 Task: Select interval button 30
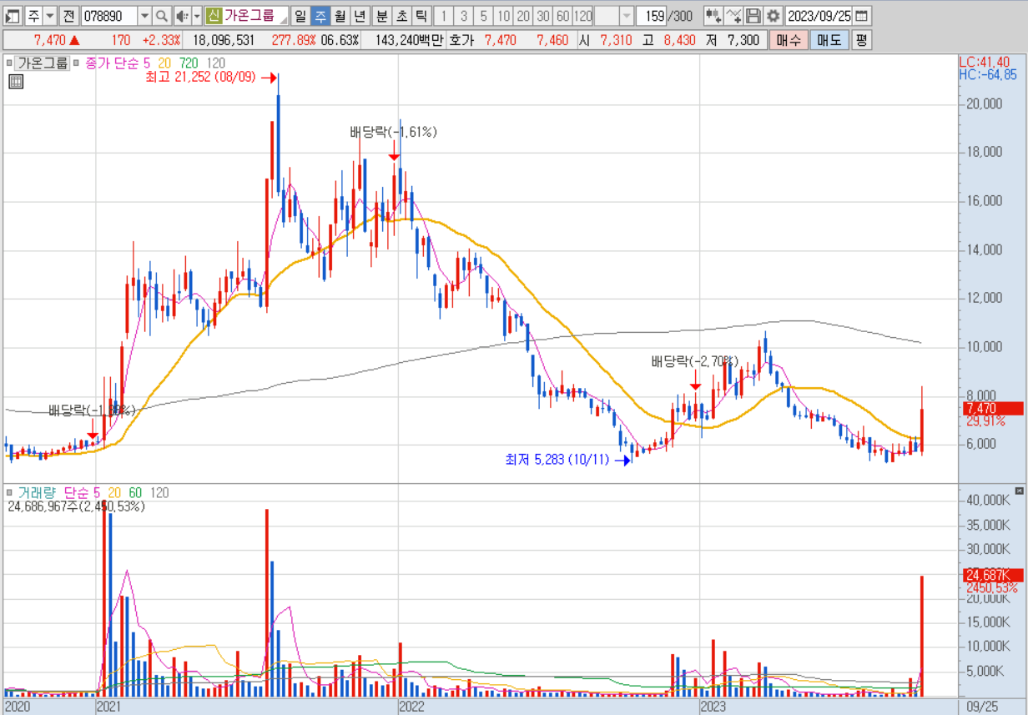pos(543,16)
